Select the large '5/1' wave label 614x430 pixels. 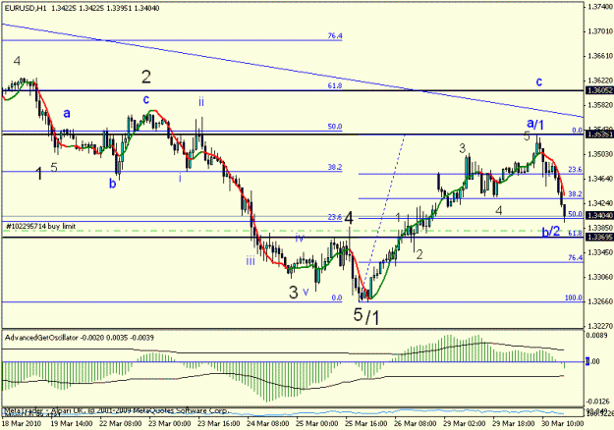pyautogui.click(x=366, y=316)
